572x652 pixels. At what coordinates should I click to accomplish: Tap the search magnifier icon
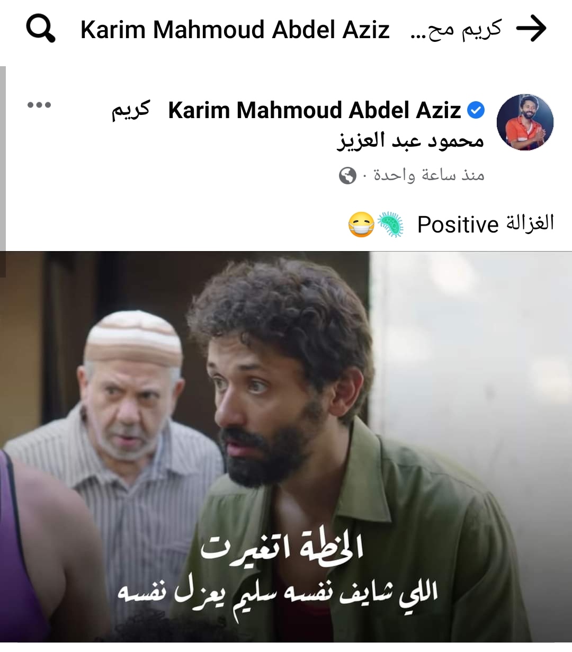tap(41, 29)
